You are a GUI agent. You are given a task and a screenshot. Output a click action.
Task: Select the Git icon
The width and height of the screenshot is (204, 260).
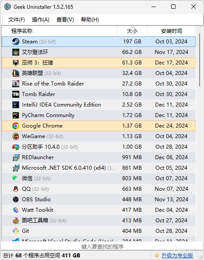(16, 231)
